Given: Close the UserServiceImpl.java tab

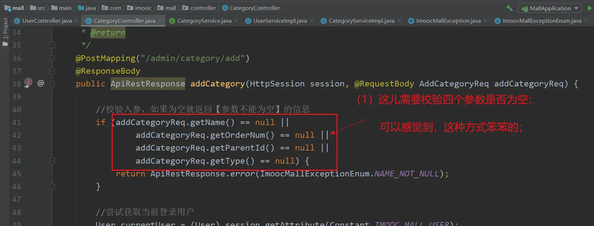Looking at the screenshot, I should [x=312, y=21].
